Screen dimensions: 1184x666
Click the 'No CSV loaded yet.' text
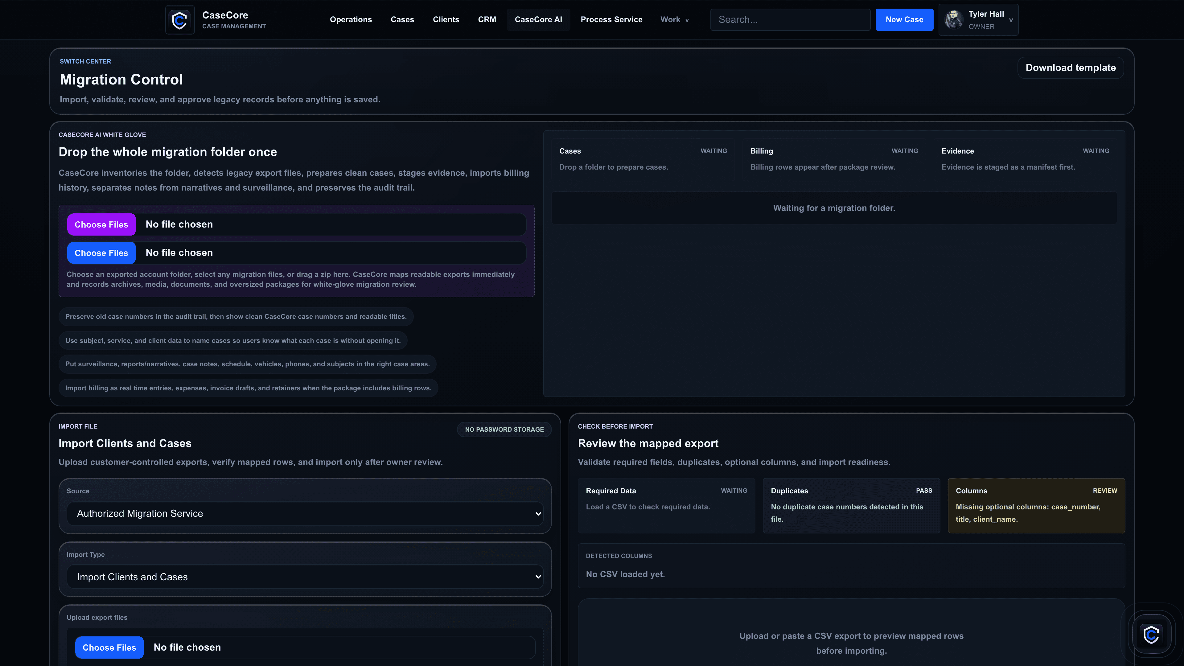pos(625,574)
